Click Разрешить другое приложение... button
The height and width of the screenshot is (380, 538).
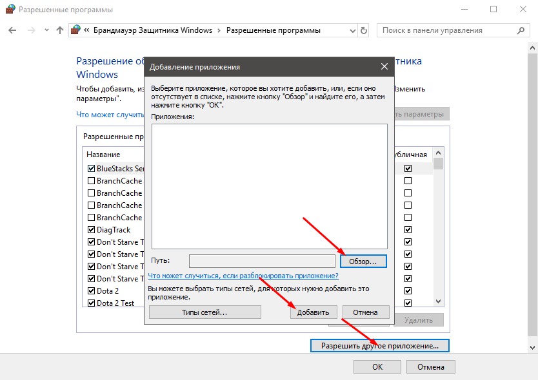(379, 346)
